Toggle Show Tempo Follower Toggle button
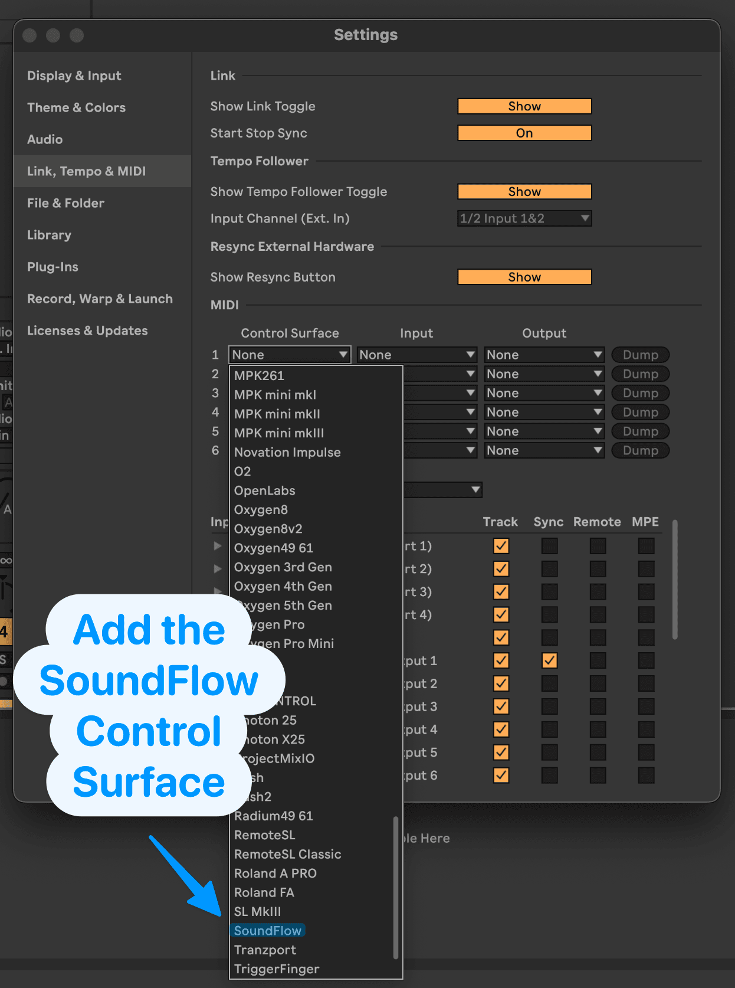Screen dimensions: 735x988 coord(524,192)
